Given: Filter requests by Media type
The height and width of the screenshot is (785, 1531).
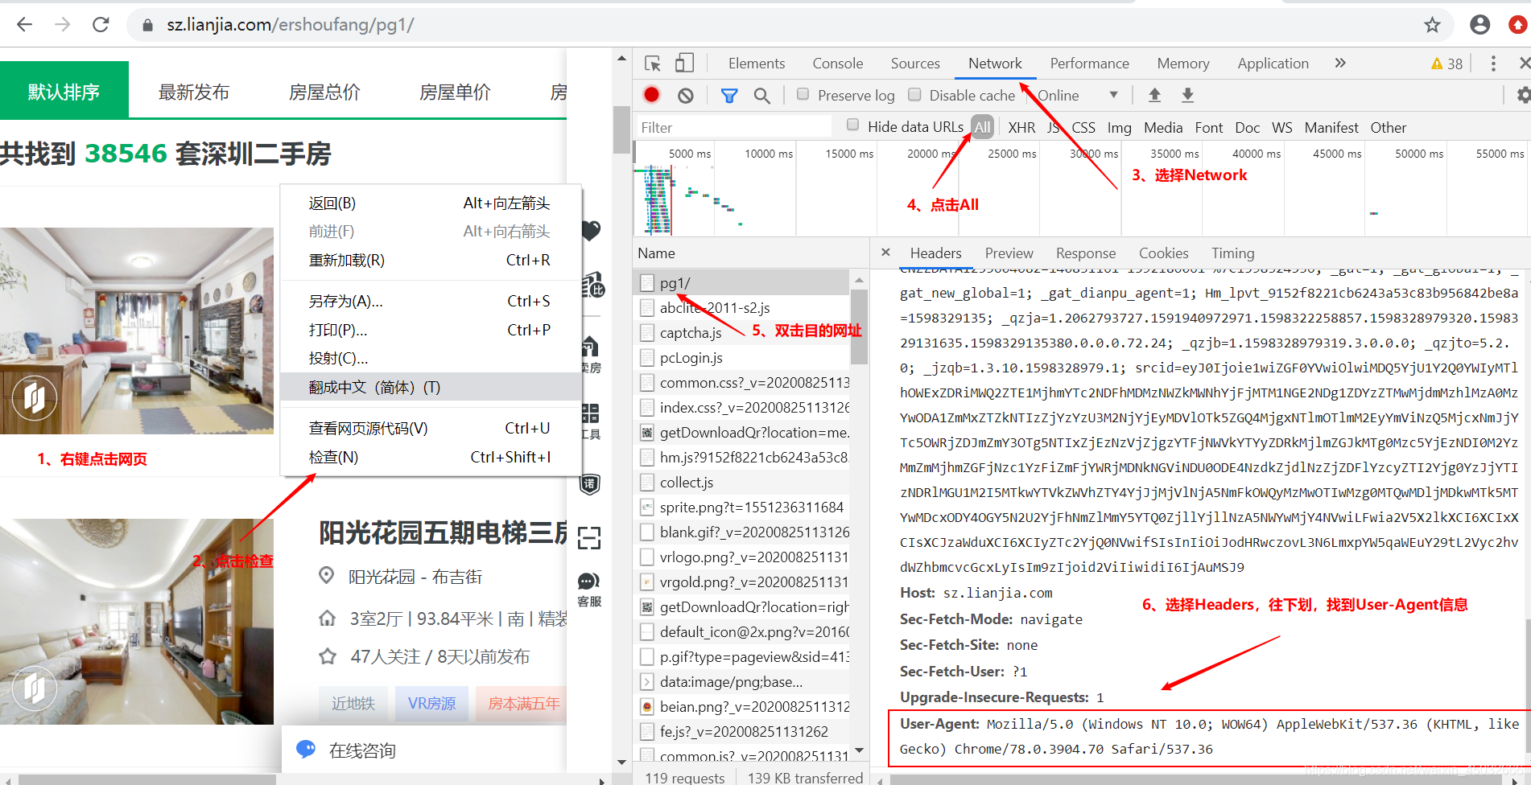Looking at the screenshot, I should 1163,127.
